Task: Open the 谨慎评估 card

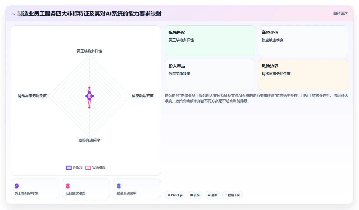Action: coord(303,41)
